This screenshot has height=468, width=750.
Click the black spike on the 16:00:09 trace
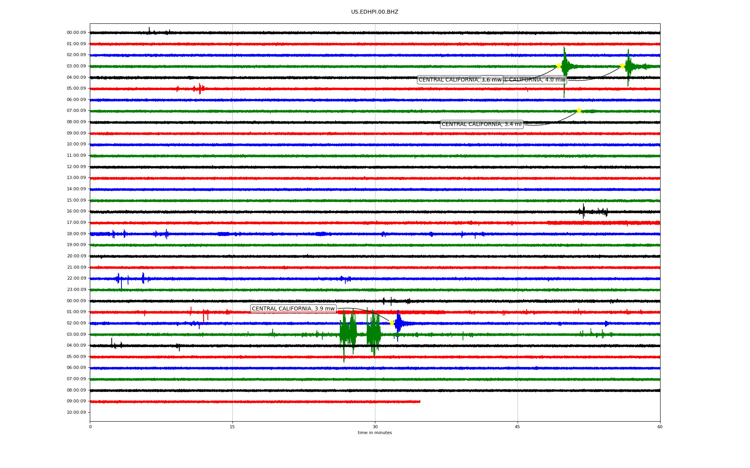[x=584, y=211]
